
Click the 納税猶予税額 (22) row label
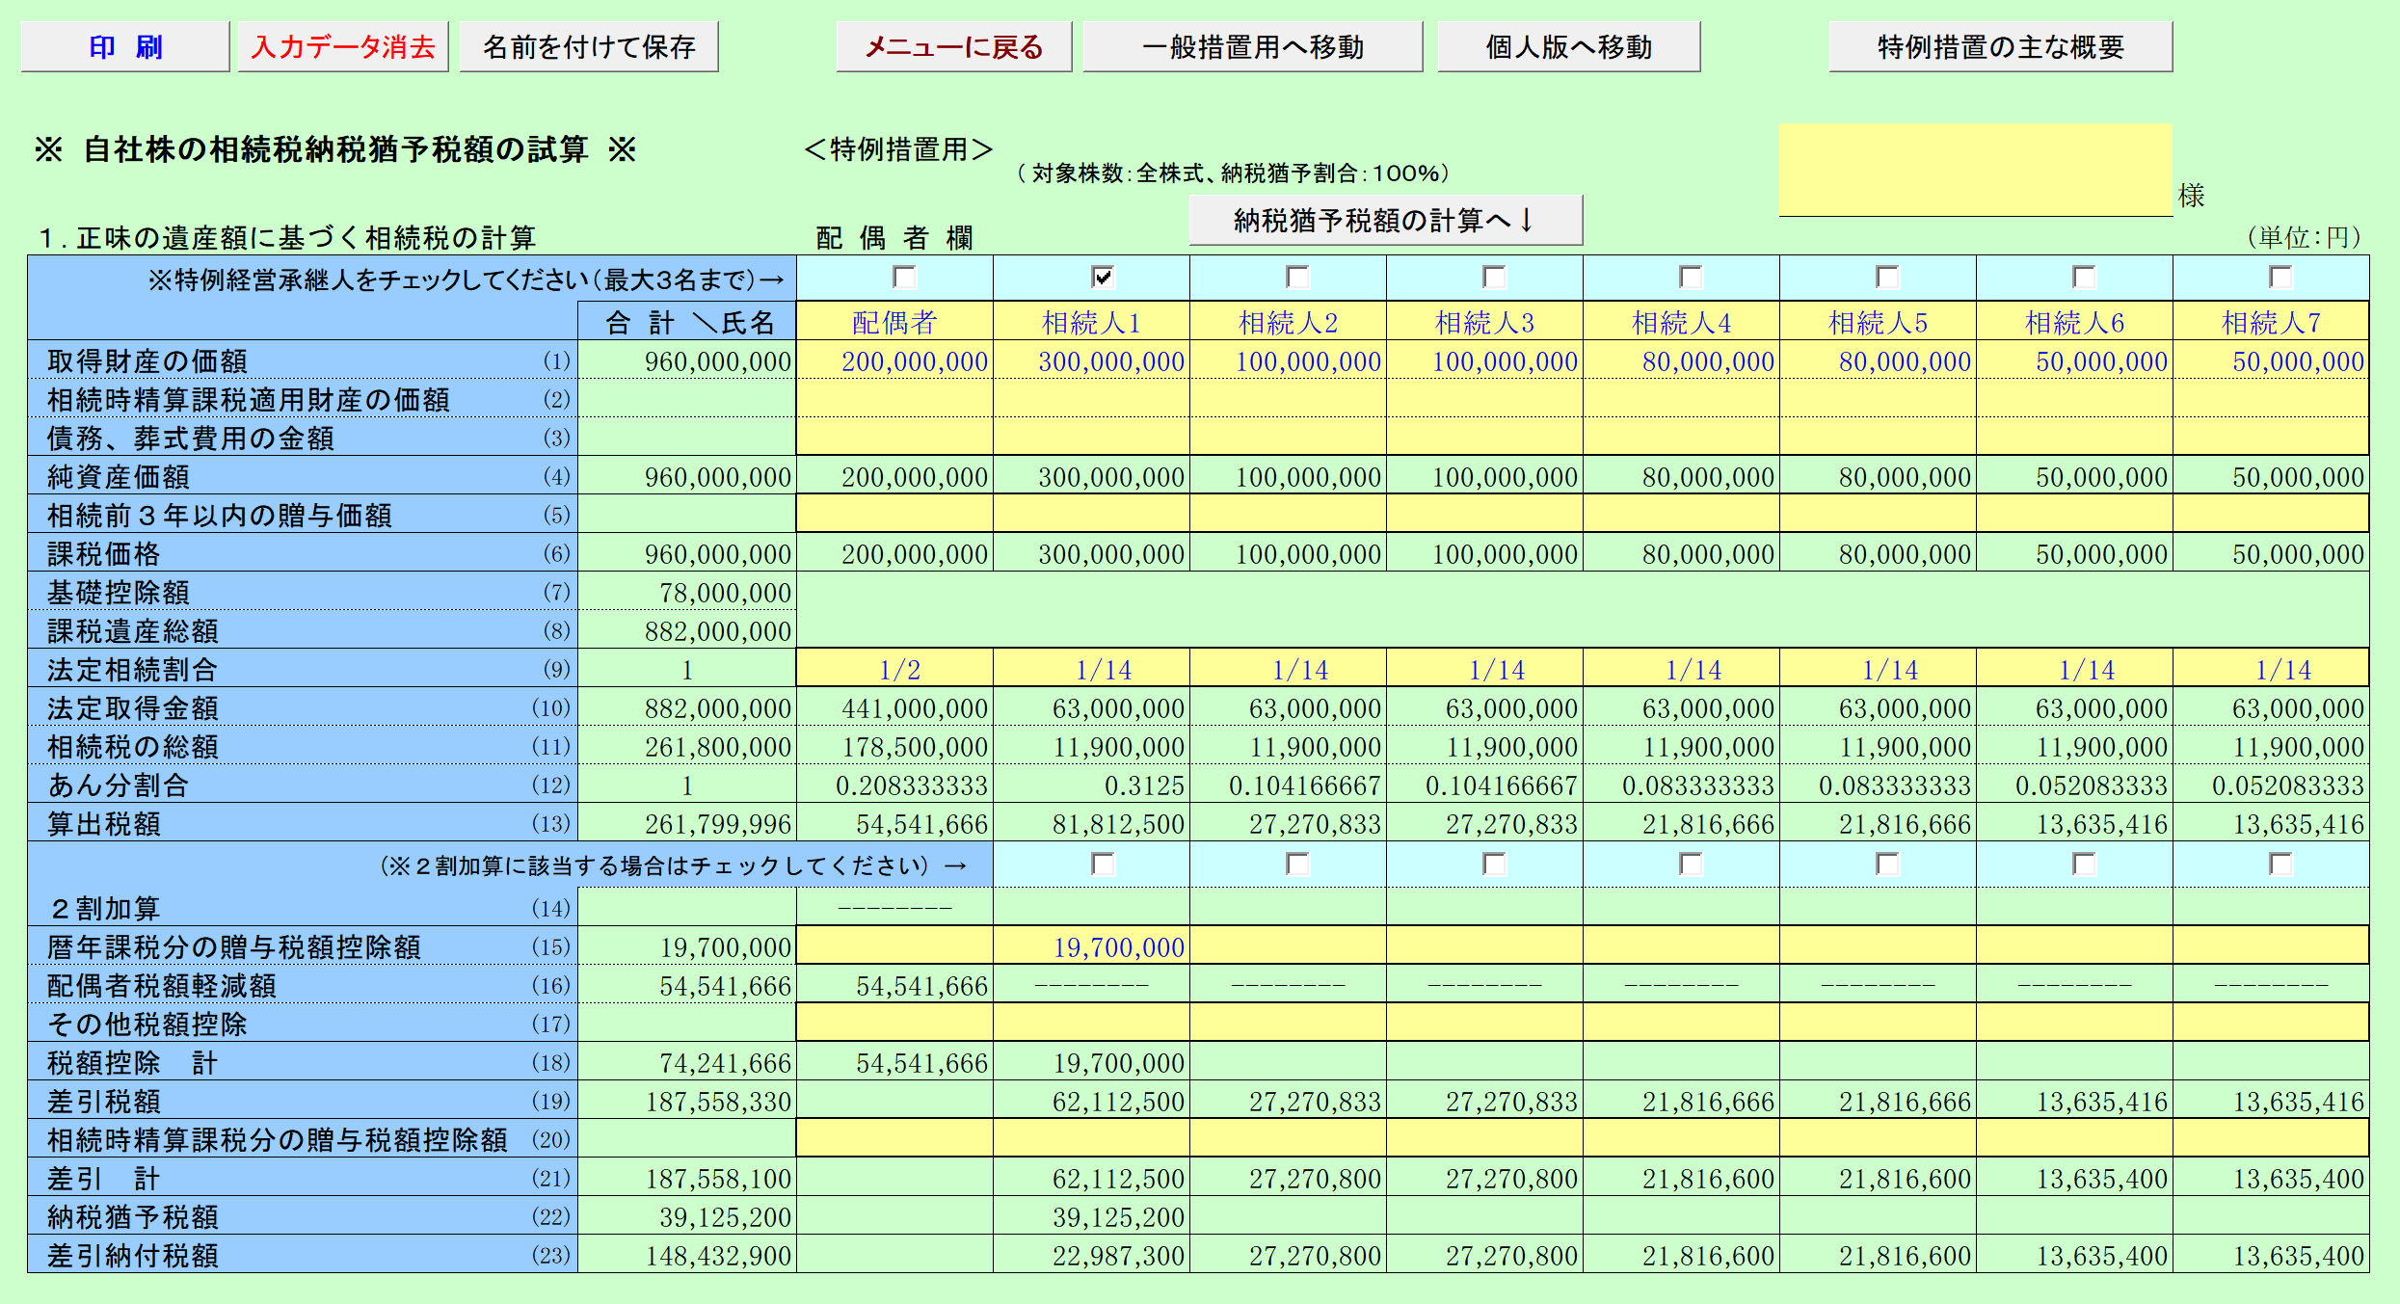pyautogui.click(x=303, y=1216)
